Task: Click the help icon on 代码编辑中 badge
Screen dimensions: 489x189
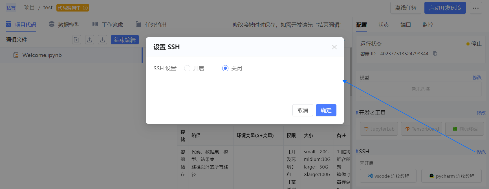Action: (85, 8)
